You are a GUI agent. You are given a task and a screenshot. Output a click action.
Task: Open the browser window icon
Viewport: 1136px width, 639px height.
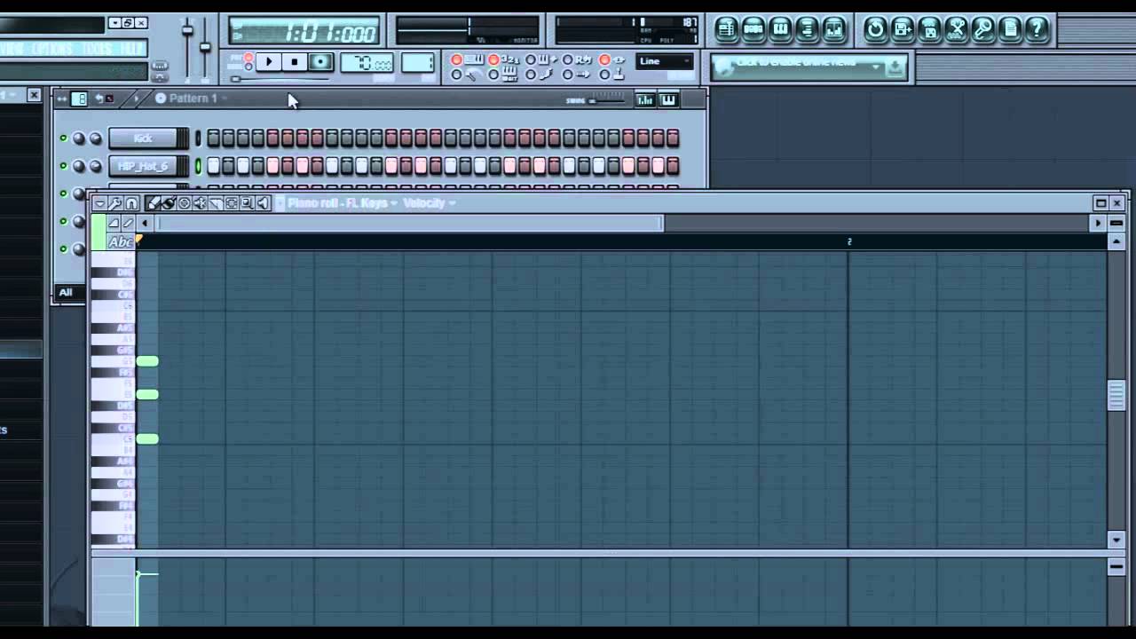click(807, 29)
